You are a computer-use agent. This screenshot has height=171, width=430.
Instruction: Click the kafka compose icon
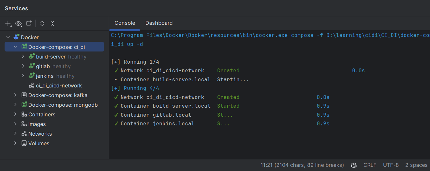24,95
